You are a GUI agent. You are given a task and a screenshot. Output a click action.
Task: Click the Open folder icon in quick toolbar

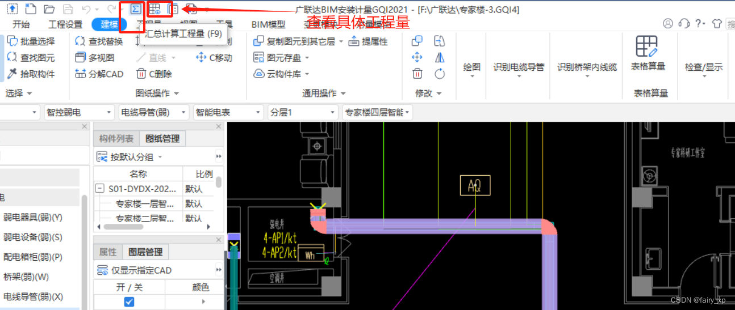click(x=49, y=9)
